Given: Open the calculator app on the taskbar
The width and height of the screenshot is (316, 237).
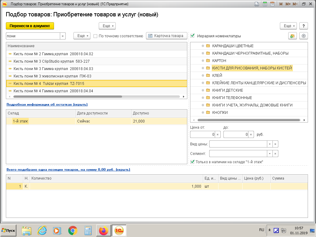Looking at the screenshot, I should [88, 231].
